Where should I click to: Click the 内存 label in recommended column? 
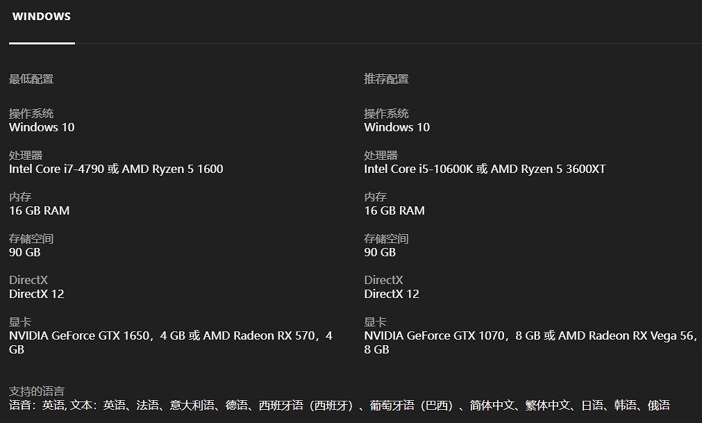pyautogui.click(x=375, y=197)
